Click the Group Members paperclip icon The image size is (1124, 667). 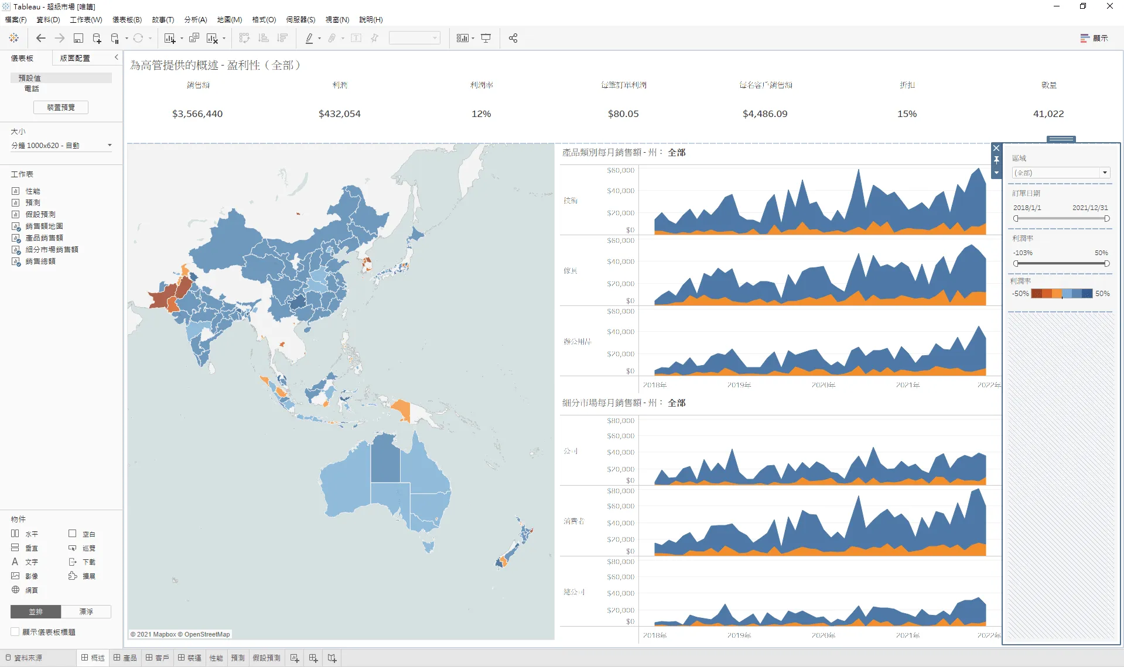click(x=332, y=38)
